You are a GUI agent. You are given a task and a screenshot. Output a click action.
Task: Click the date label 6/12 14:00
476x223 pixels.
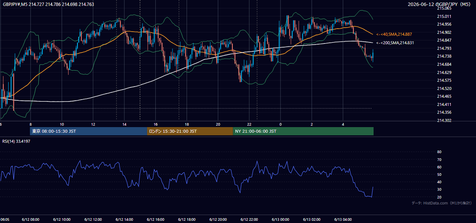[x=124, y=220]
